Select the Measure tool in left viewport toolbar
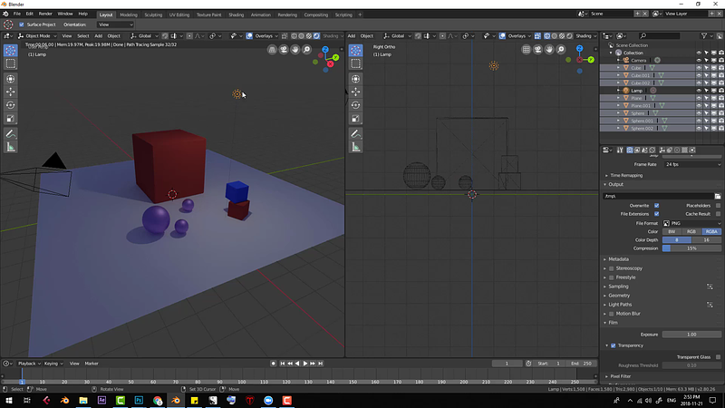 (x=10, y=147)
